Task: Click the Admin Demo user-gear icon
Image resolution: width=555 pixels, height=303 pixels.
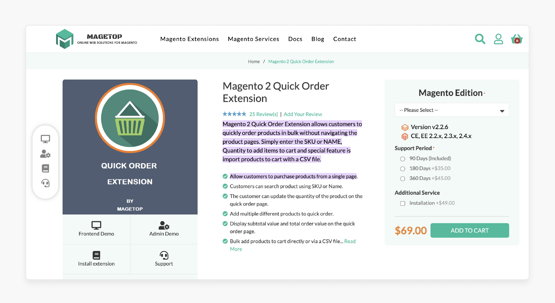Action: point(164,225)
